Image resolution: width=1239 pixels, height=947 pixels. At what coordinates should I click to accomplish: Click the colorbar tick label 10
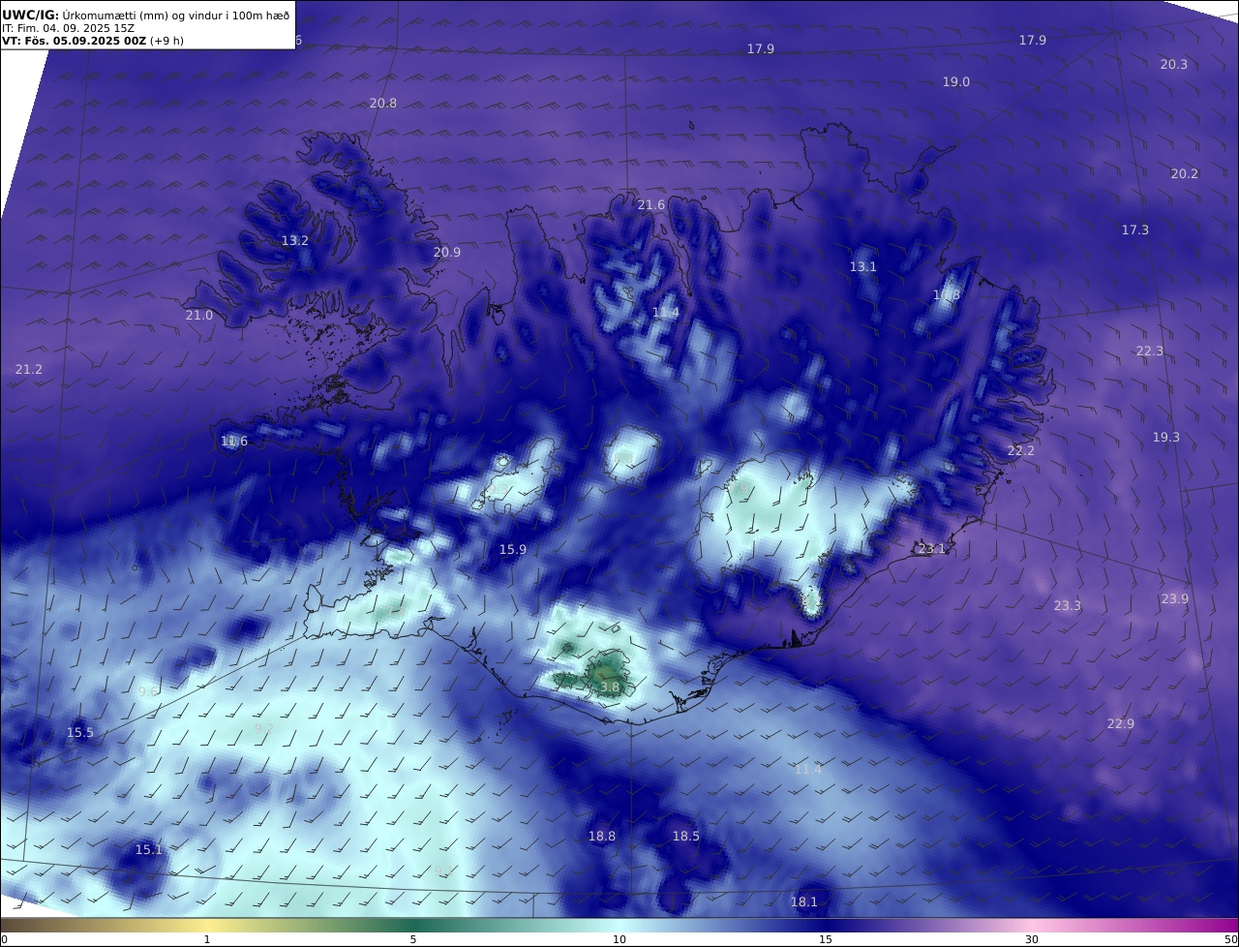[x=619, y=939]
